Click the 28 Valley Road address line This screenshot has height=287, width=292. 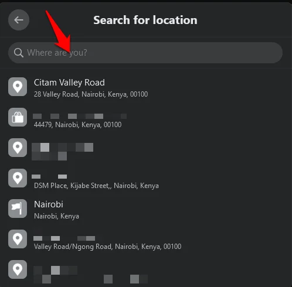[x=91, y=94]
